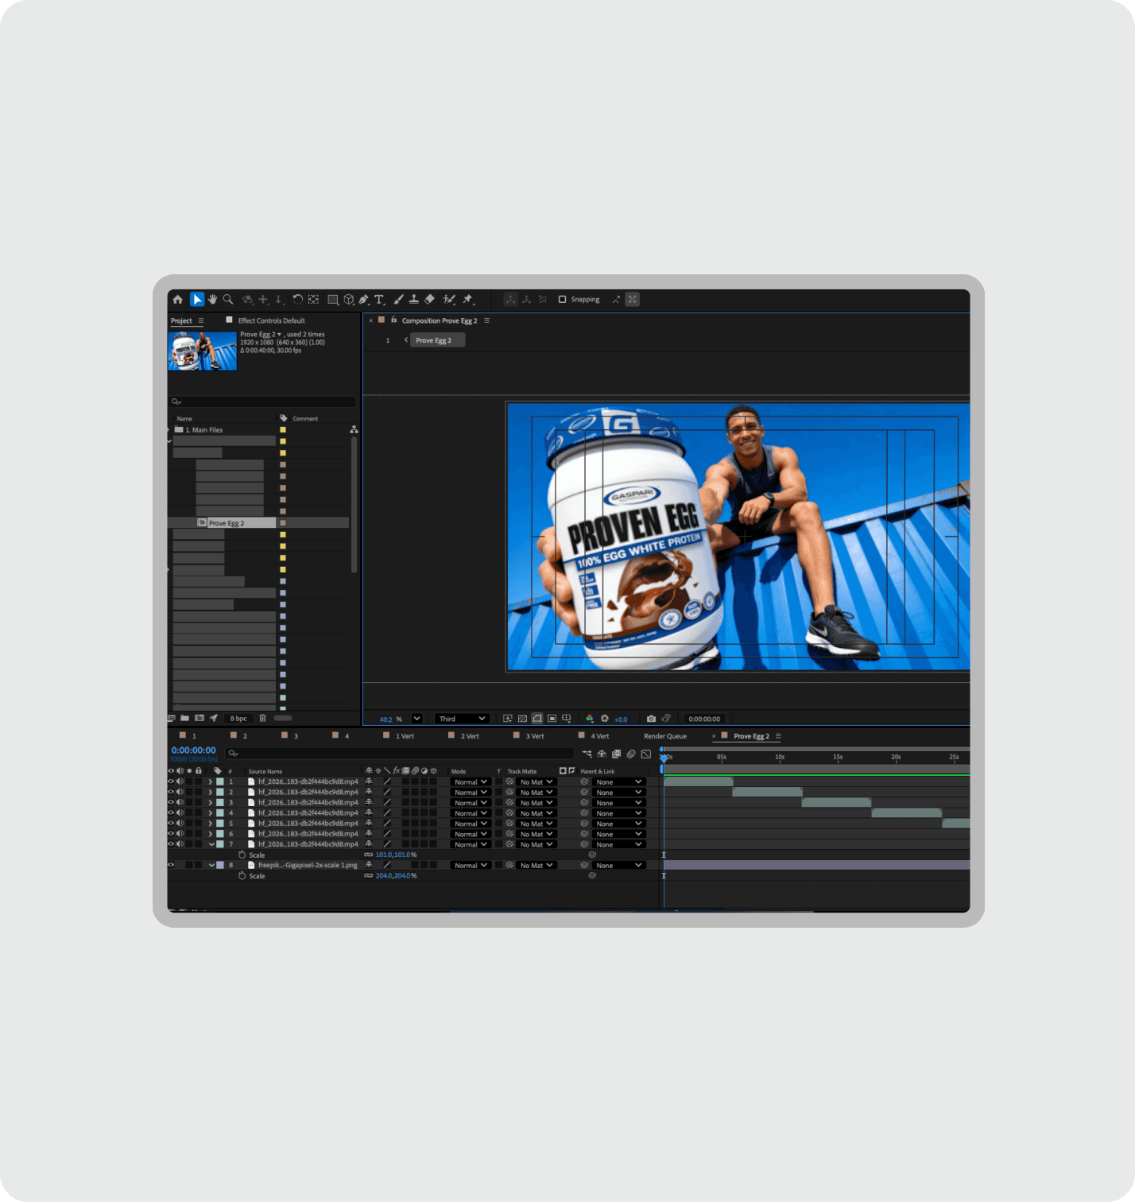Select the Roto Brush tool
This screenshot has height=1202, width=1135.
coord(449,300)
